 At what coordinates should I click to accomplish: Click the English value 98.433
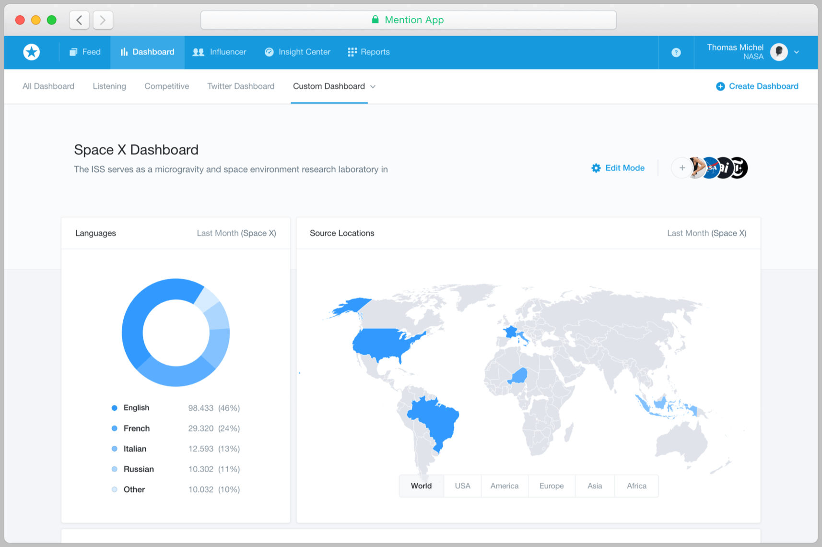coord(200,408)
